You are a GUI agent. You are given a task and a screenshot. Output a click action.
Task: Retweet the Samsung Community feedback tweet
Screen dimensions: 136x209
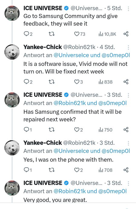coord(51,34)
